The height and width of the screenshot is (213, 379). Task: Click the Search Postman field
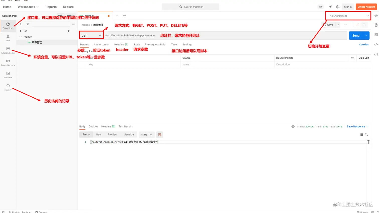[x=191, y=7]
